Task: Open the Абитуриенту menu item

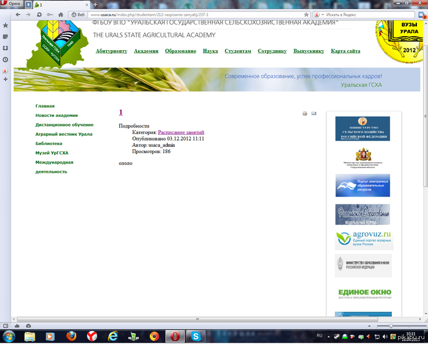Action: pyautogui.click(x=111, y=51)
